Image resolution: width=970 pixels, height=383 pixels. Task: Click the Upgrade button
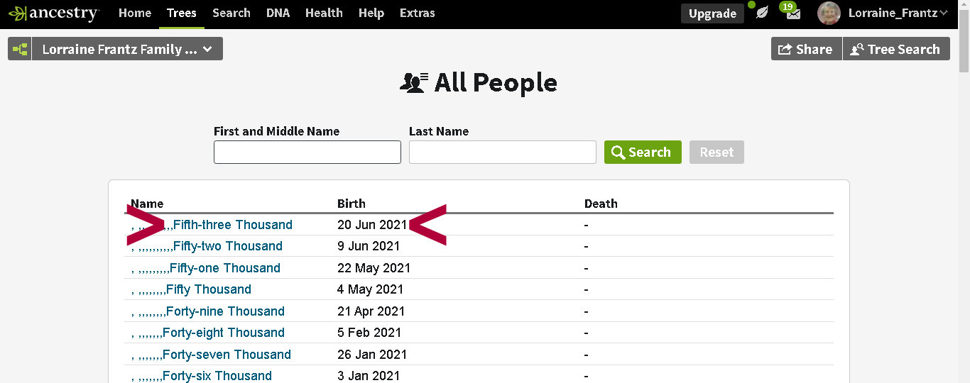[712, 13]
